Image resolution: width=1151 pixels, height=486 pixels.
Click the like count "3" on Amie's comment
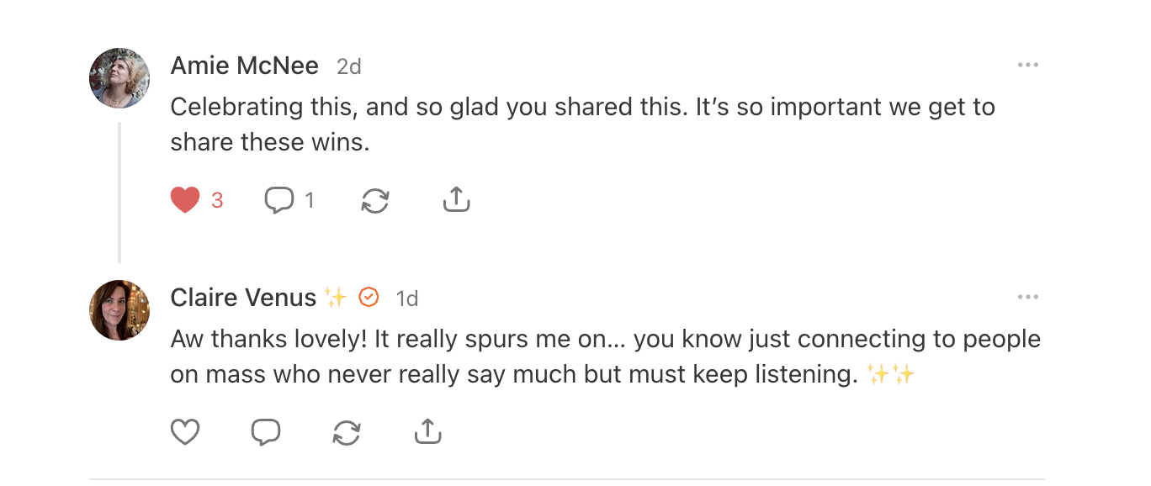[217, 200]
